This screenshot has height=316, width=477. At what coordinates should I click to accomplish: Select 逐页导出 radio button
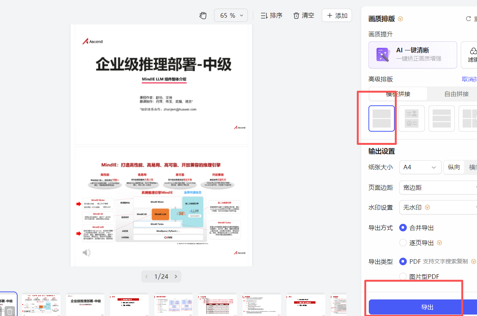click(403, 243)
